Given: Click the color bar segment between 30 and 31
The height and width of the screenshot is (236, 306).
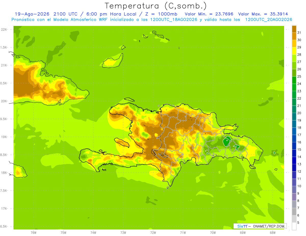Looking at the screenshot, I should (x=294, y=36).
